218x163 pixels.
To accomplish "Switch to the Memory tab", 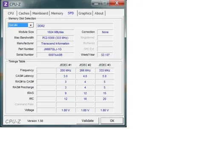I will click(x=57, y=13).
